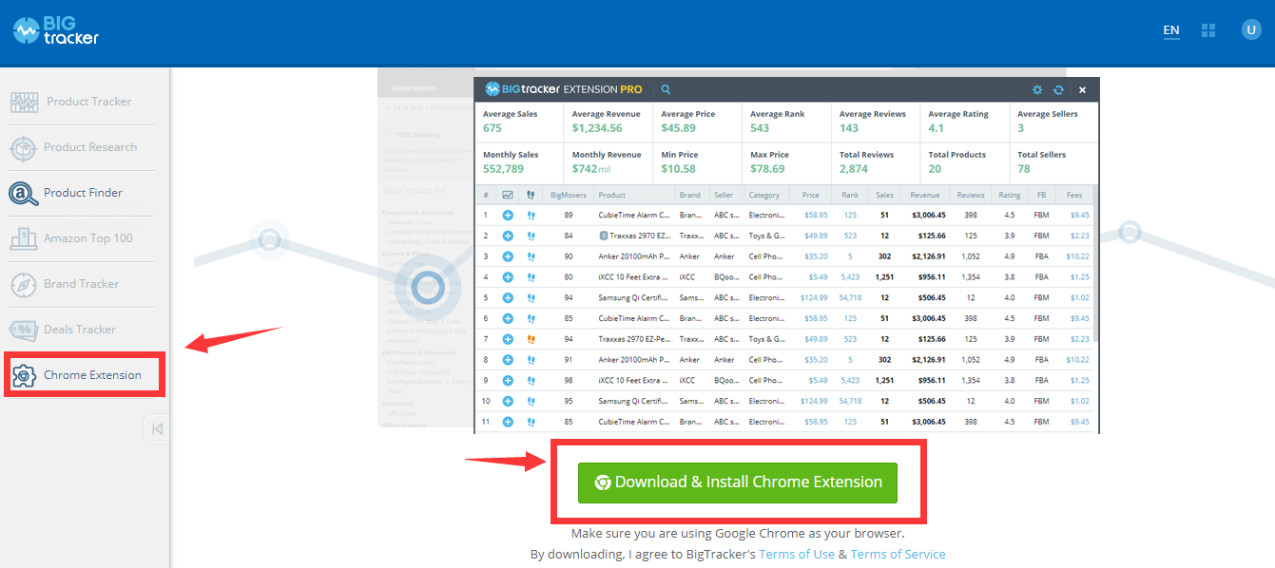1275x568 pixels.
Task: Click the Product Finder magnifier icon
Action: click(x=24, y=194)
